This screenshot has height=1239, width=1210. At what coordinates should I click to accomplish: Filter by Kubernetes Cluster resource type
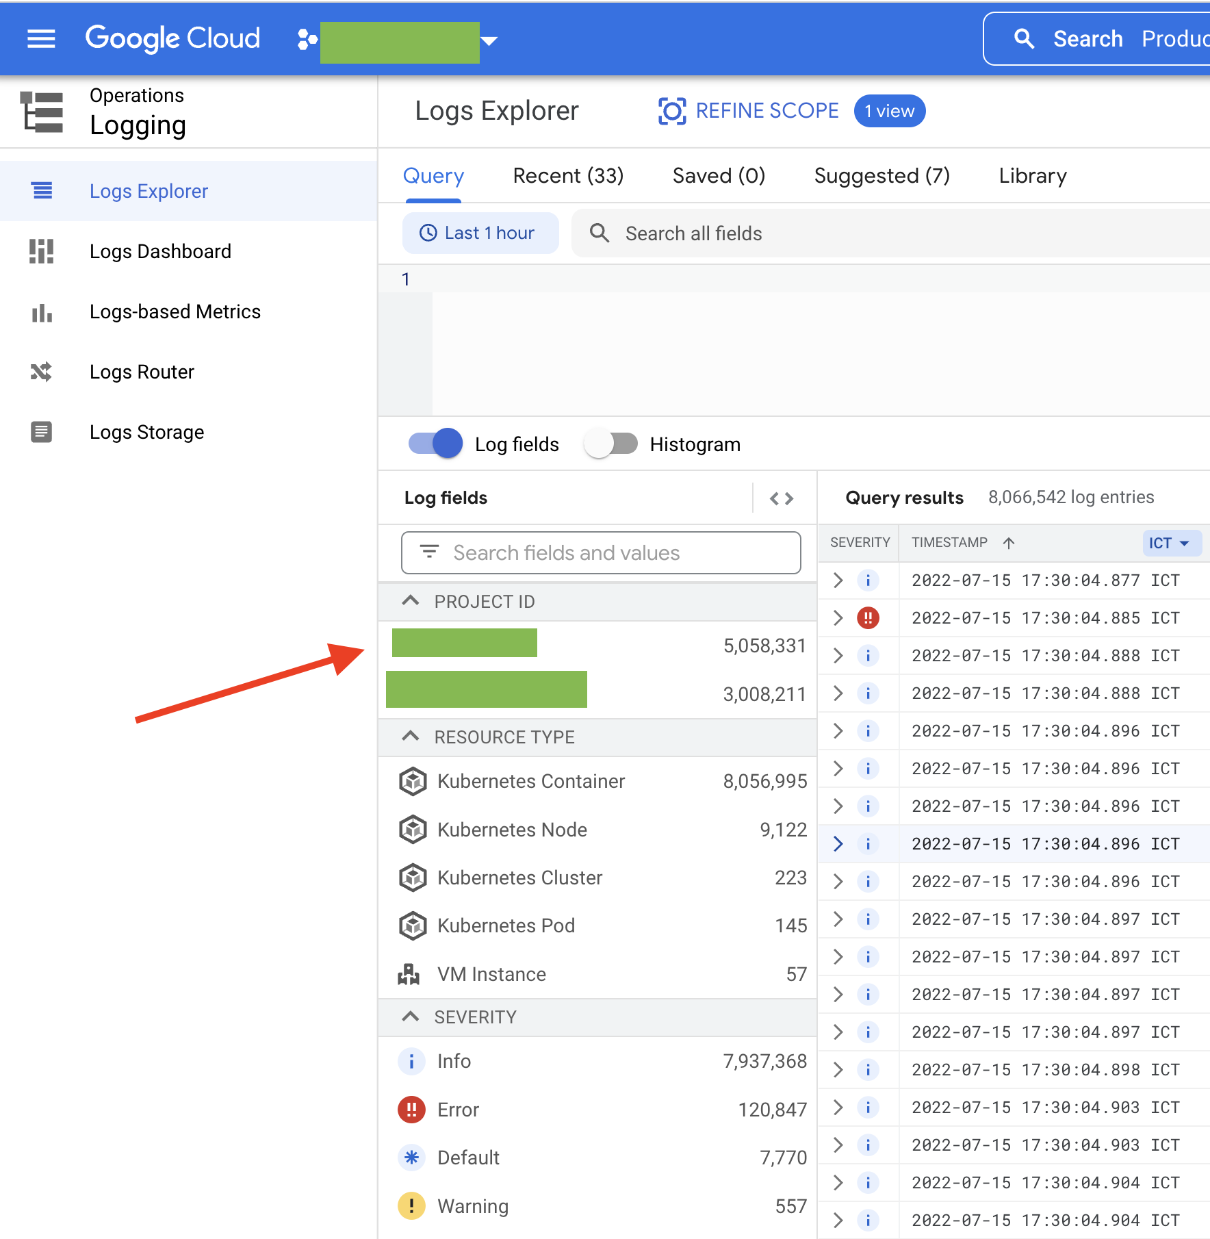(x=597, y=878)
